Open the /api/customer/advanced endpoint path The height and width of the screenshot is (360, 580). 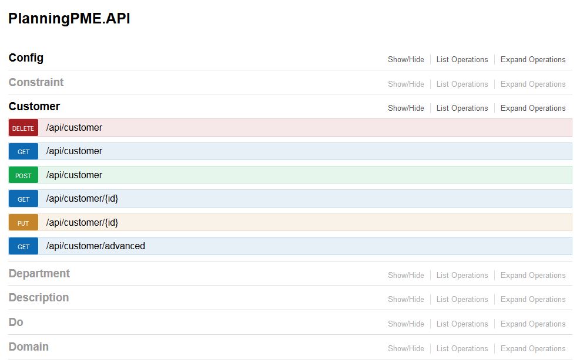pos(95,246)
